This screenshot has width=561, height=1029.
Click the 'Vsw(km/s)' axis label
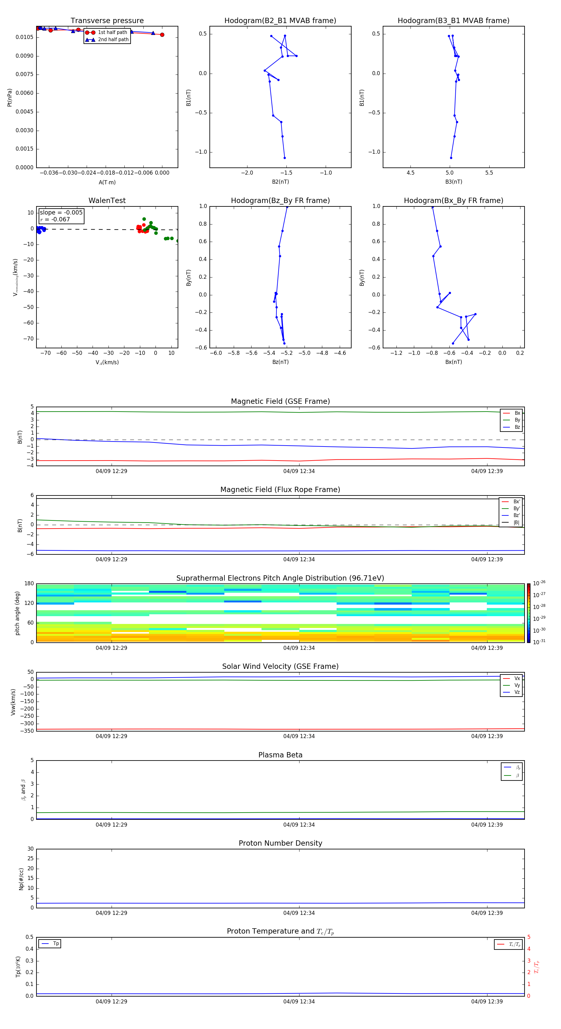tap(13, 702)
